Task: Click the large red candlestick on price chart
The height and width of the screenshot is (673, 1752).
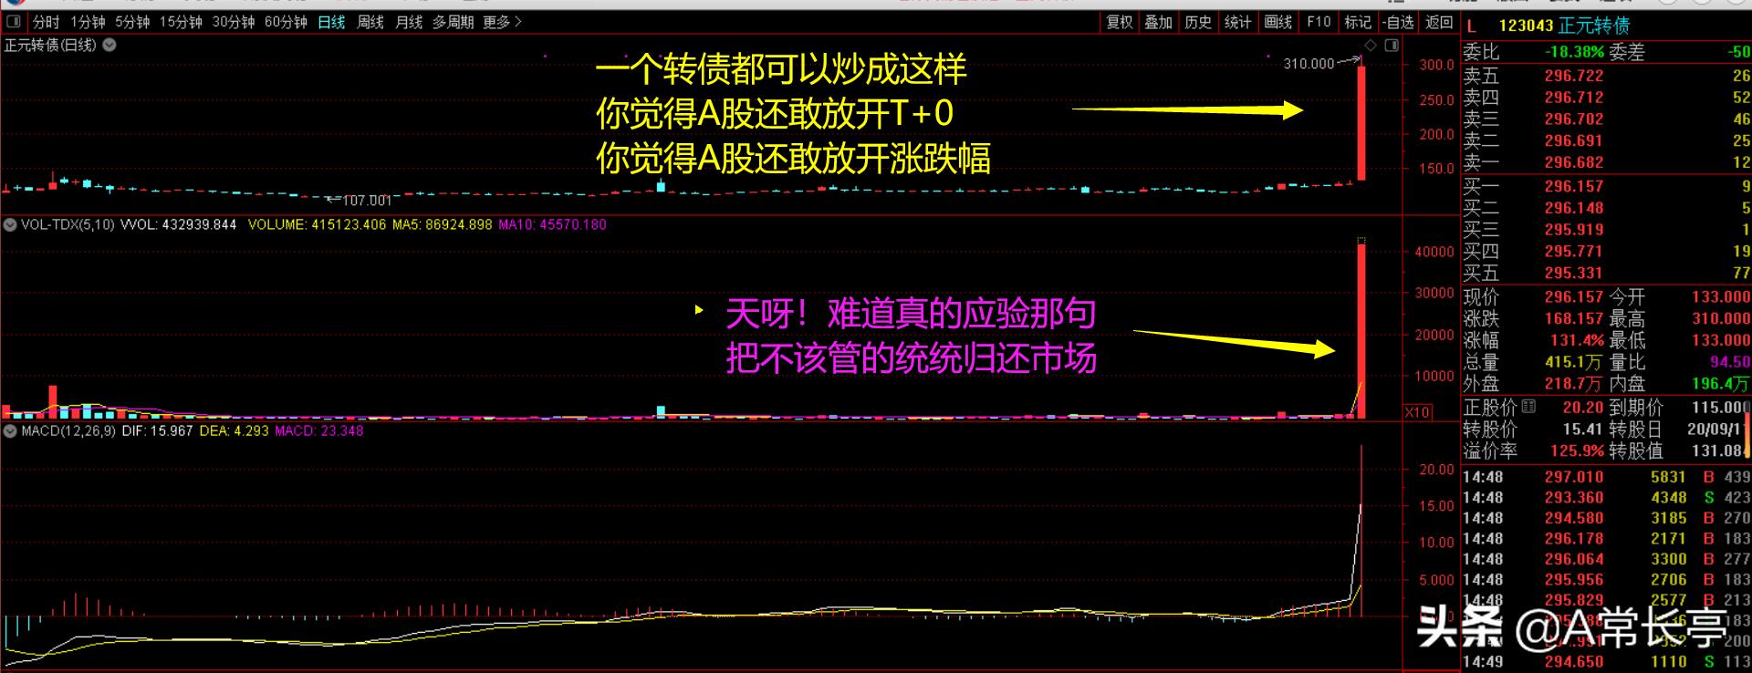Action: click(x=1361, y=122)
